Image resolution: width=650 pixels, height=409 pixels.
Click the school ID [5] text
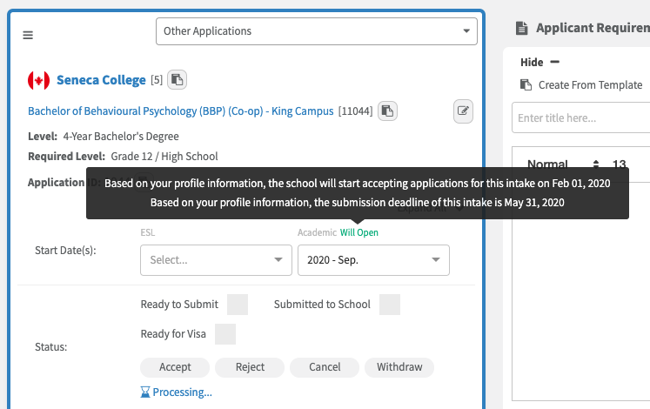point(157,79)
